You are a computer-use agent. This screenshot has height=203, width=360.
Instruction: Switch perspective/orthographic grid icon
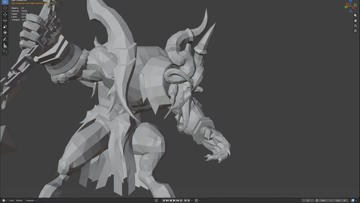355,31
